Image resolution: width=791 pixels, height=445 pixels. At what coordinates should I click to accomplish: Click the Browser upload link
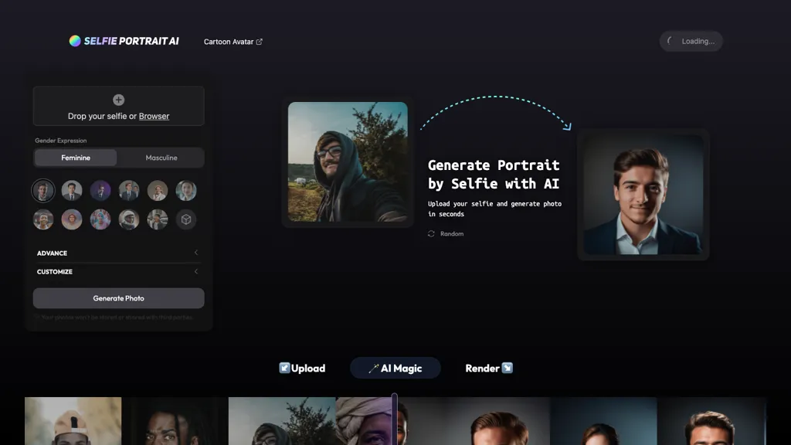click(154, 116)
